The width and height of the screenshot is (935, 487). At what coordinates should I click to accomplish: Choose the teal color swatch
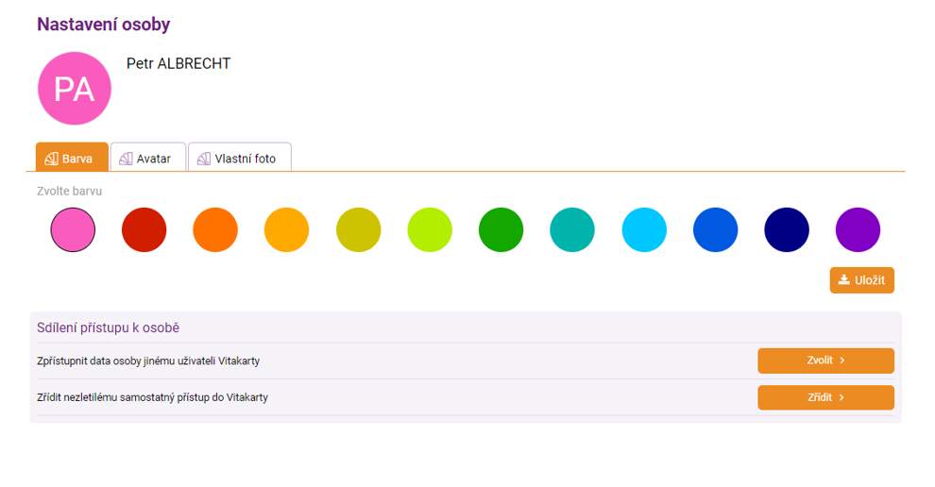(x=572, y=230)
